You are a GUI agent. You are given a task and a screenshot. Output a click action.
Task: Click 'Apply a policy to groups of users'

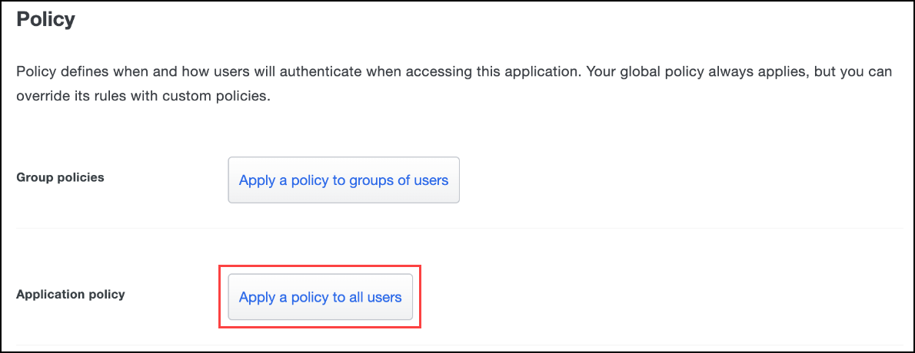[344, 180]
